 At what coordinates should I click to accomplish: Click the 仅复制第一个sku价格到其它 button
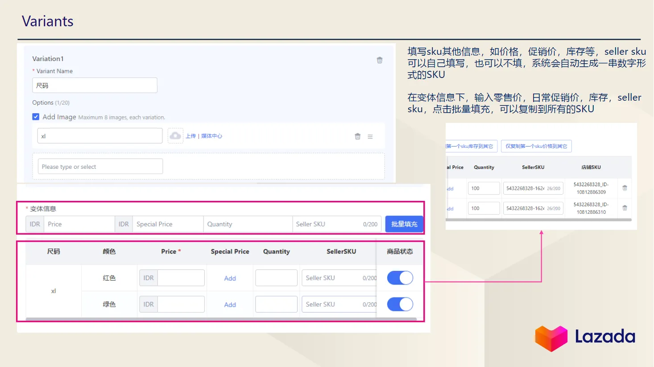coord(537,146)
